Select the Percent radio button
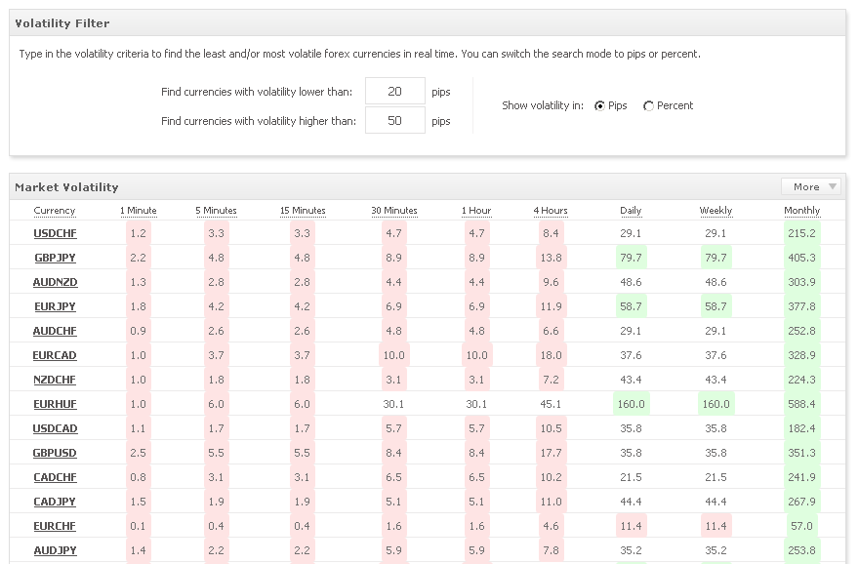 click(x=648, y=105)
